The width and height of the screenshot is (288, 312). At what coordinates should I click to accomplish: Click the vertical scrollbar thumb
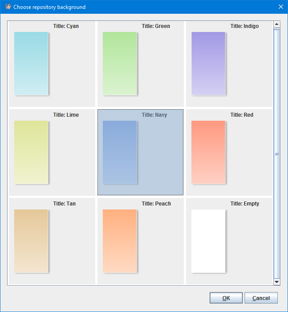pyautogui.click(x=277, y=154)
